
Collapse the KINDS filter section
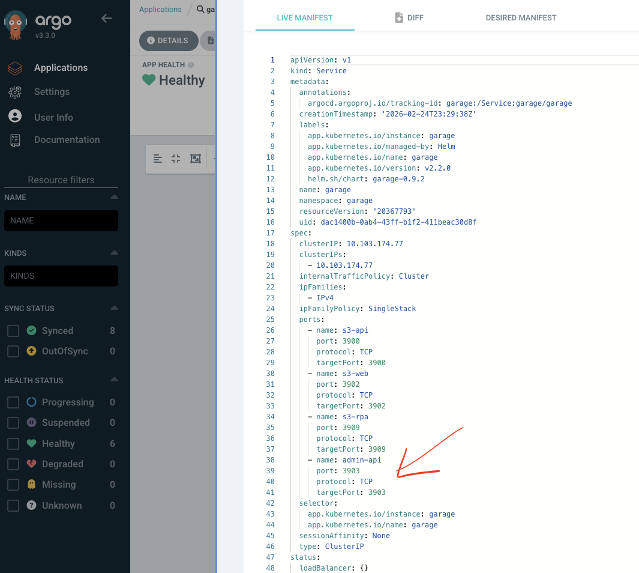114,253
